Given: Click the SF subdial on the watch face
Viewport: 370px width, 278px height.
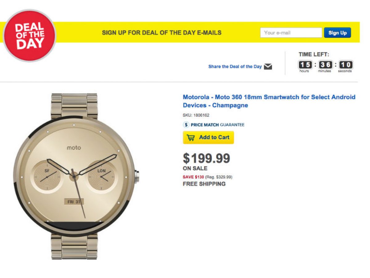Looking at the screenshot, I should point(47,176).
